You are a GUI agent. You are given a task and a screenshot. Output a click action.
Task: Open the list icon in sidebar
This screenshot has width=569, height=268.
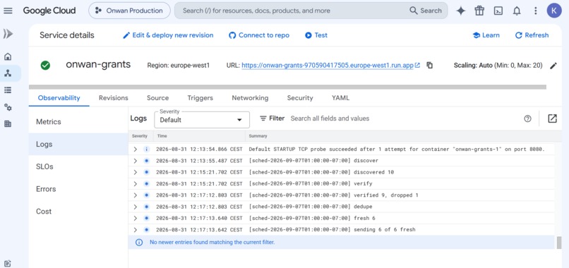[x=8, y=90]
